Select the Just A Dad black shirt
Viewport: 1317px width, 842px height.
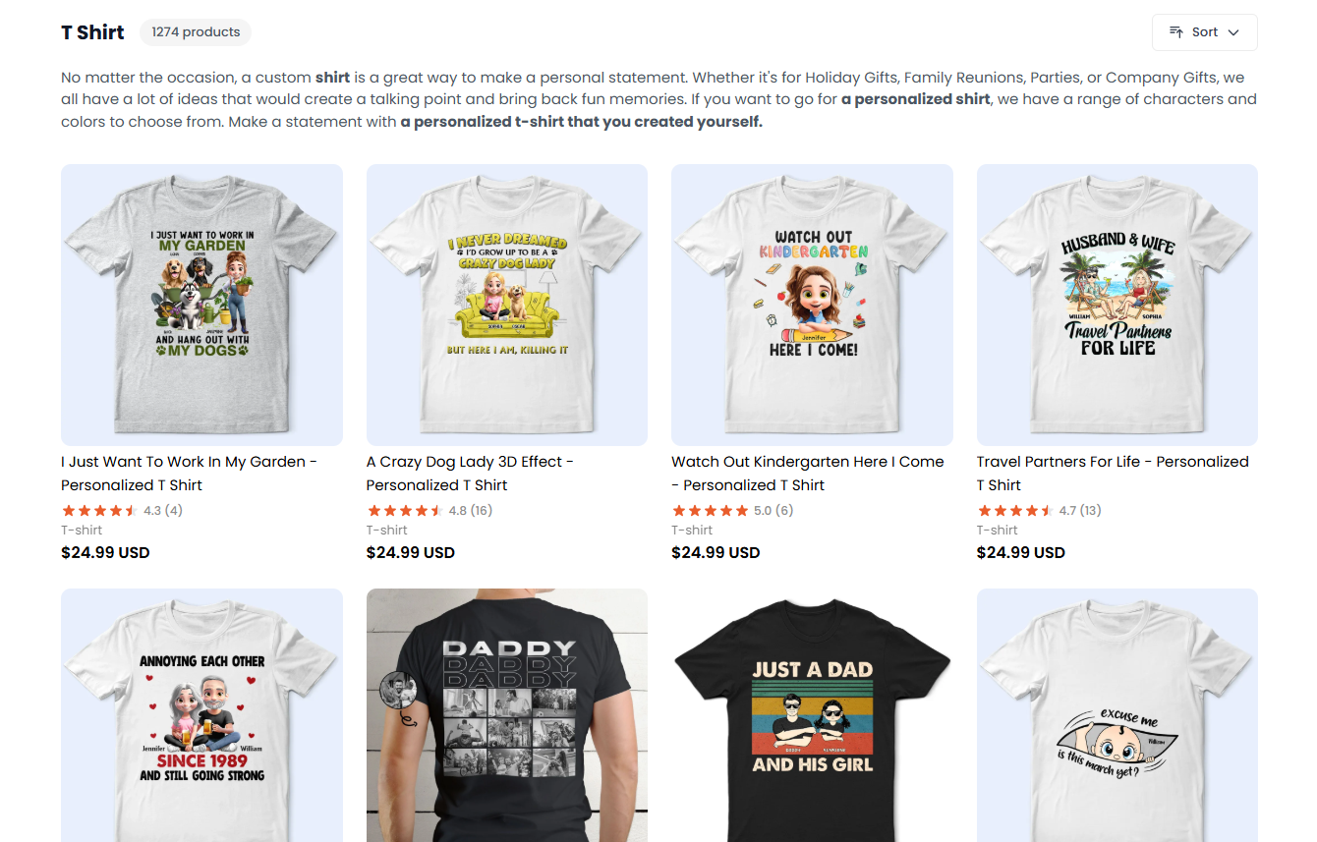click(812, 715)
